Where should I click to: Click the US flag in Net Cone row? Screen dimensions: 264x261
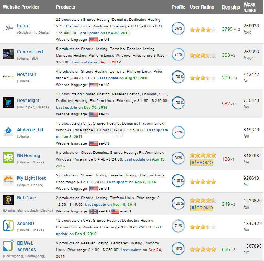[115, 211]
